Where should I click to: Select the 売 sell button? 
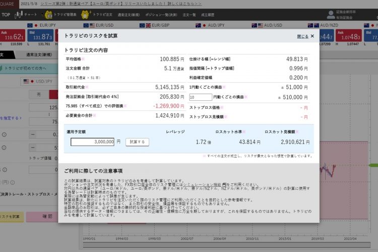click(39, 95)
